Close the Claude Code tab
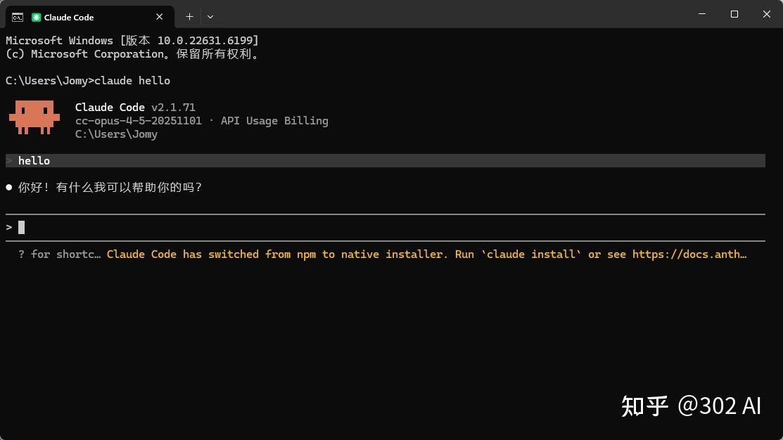This screenshot has width=783, height=440. pyautogui.click(x=160, y=16)
